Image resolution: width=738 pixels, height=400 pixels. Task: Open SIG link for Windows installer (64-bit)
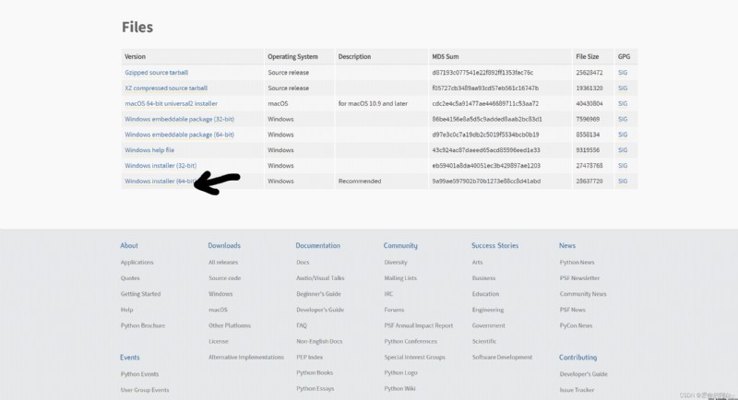(623, 181)
